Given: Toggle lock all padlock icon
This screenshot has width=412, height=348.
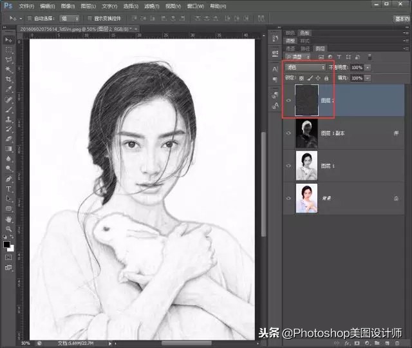Looking at the screenshot, I should [x=326, y=78].
